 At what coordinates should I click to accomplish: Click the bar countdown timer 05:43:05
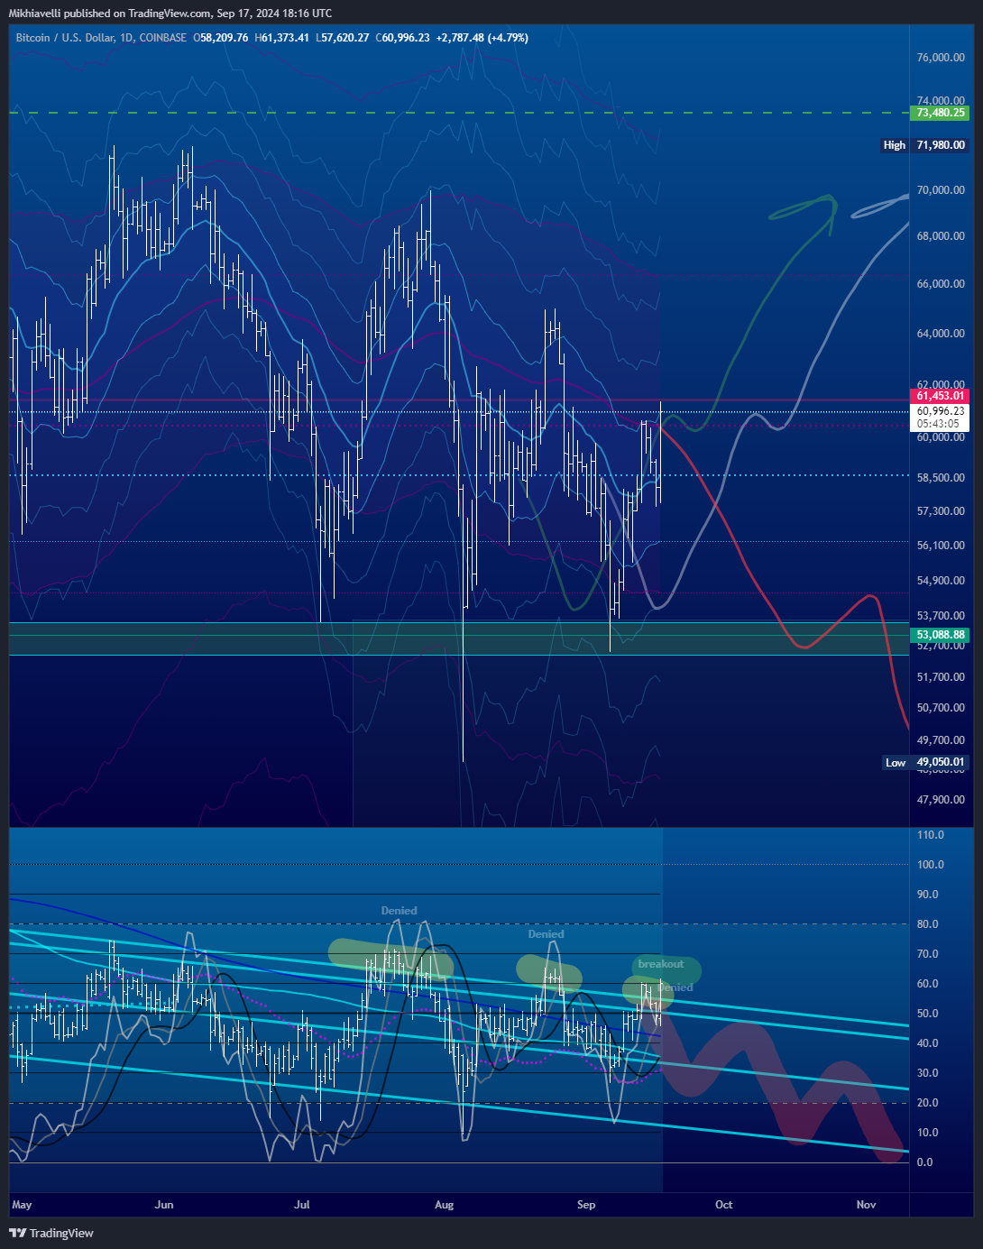[x=938, y=424]
